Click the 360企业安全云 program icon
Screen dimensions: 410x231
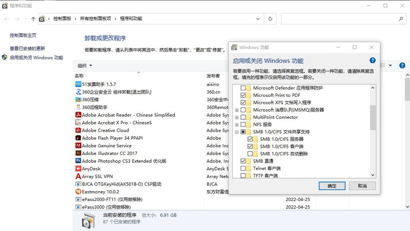[x=78, y=92]
